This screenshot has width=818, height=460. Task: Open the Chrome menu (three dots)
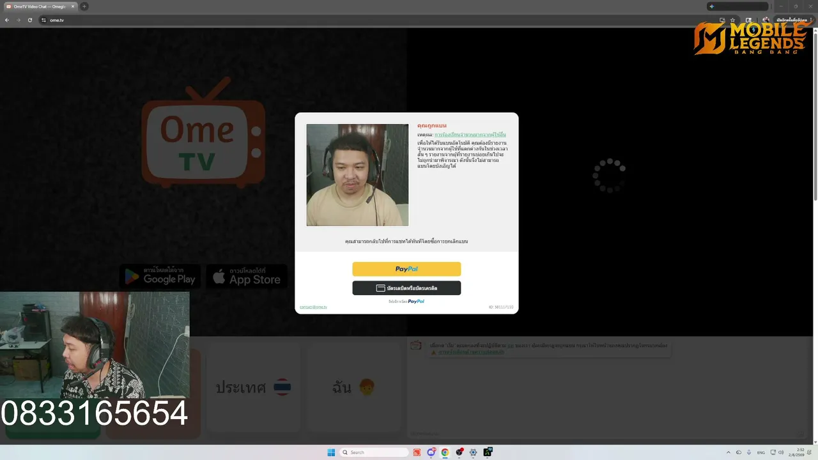click(811, 20)
